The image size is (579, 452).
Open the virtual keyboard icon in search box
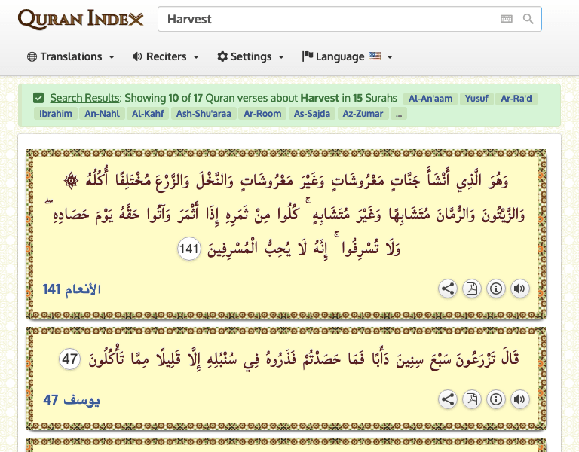point(507,19)
